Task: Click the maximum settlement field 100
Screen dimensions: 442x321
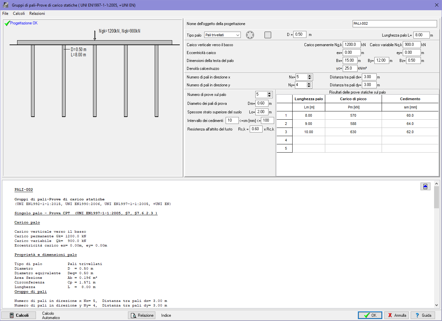Action: pyautogui.click(x=268, y=120)
